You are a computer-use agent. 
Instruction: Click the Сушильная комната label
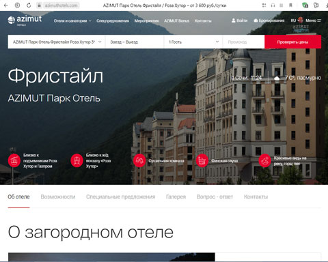[166, 161]
